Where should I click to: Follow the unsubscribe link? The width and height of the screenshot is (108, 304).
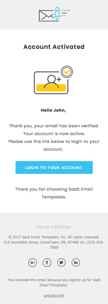point(54,296)
